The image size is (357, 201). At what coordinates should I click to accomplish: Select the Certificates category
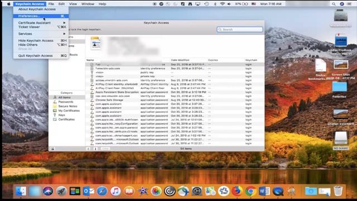(x=67, y=119)
